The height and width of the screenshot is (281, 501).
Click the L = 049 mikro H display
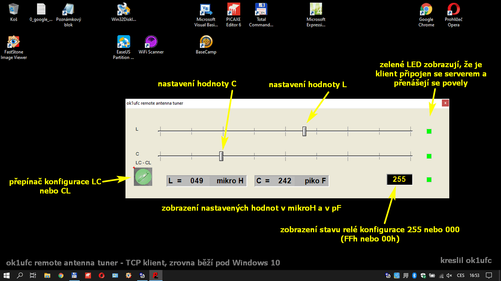(x=206, y=181)
